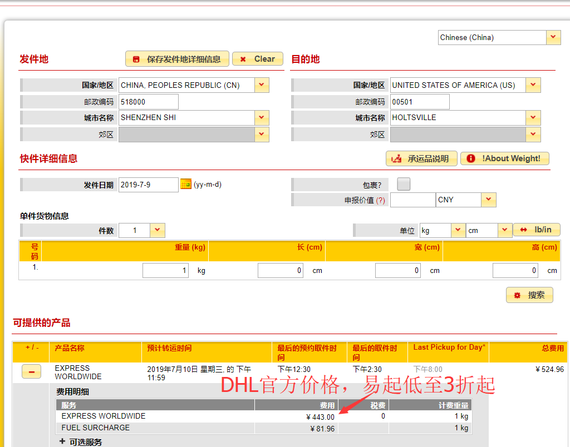
Task: Click the 承运品说明 signature icon
Action: [397, 158]
